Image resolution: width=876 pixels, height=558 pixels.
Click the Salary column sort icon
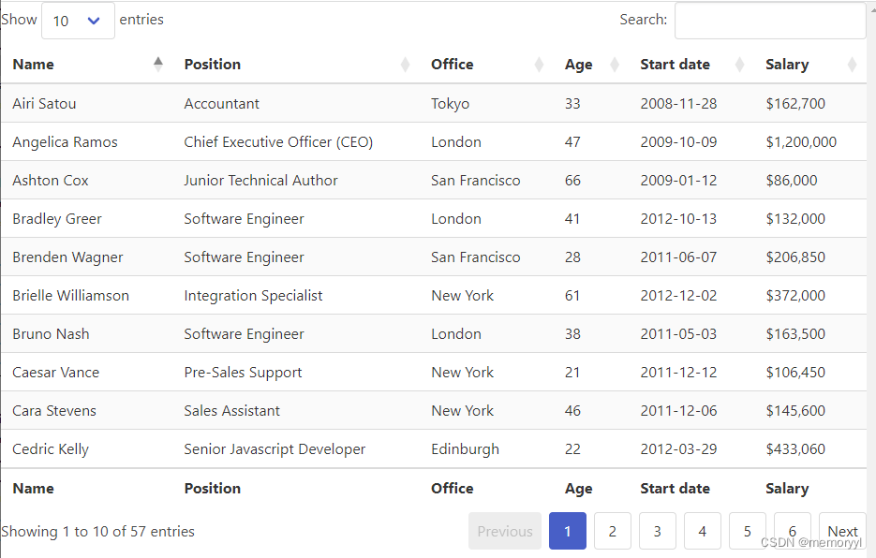pyautogui.click(x=852, y=65)
